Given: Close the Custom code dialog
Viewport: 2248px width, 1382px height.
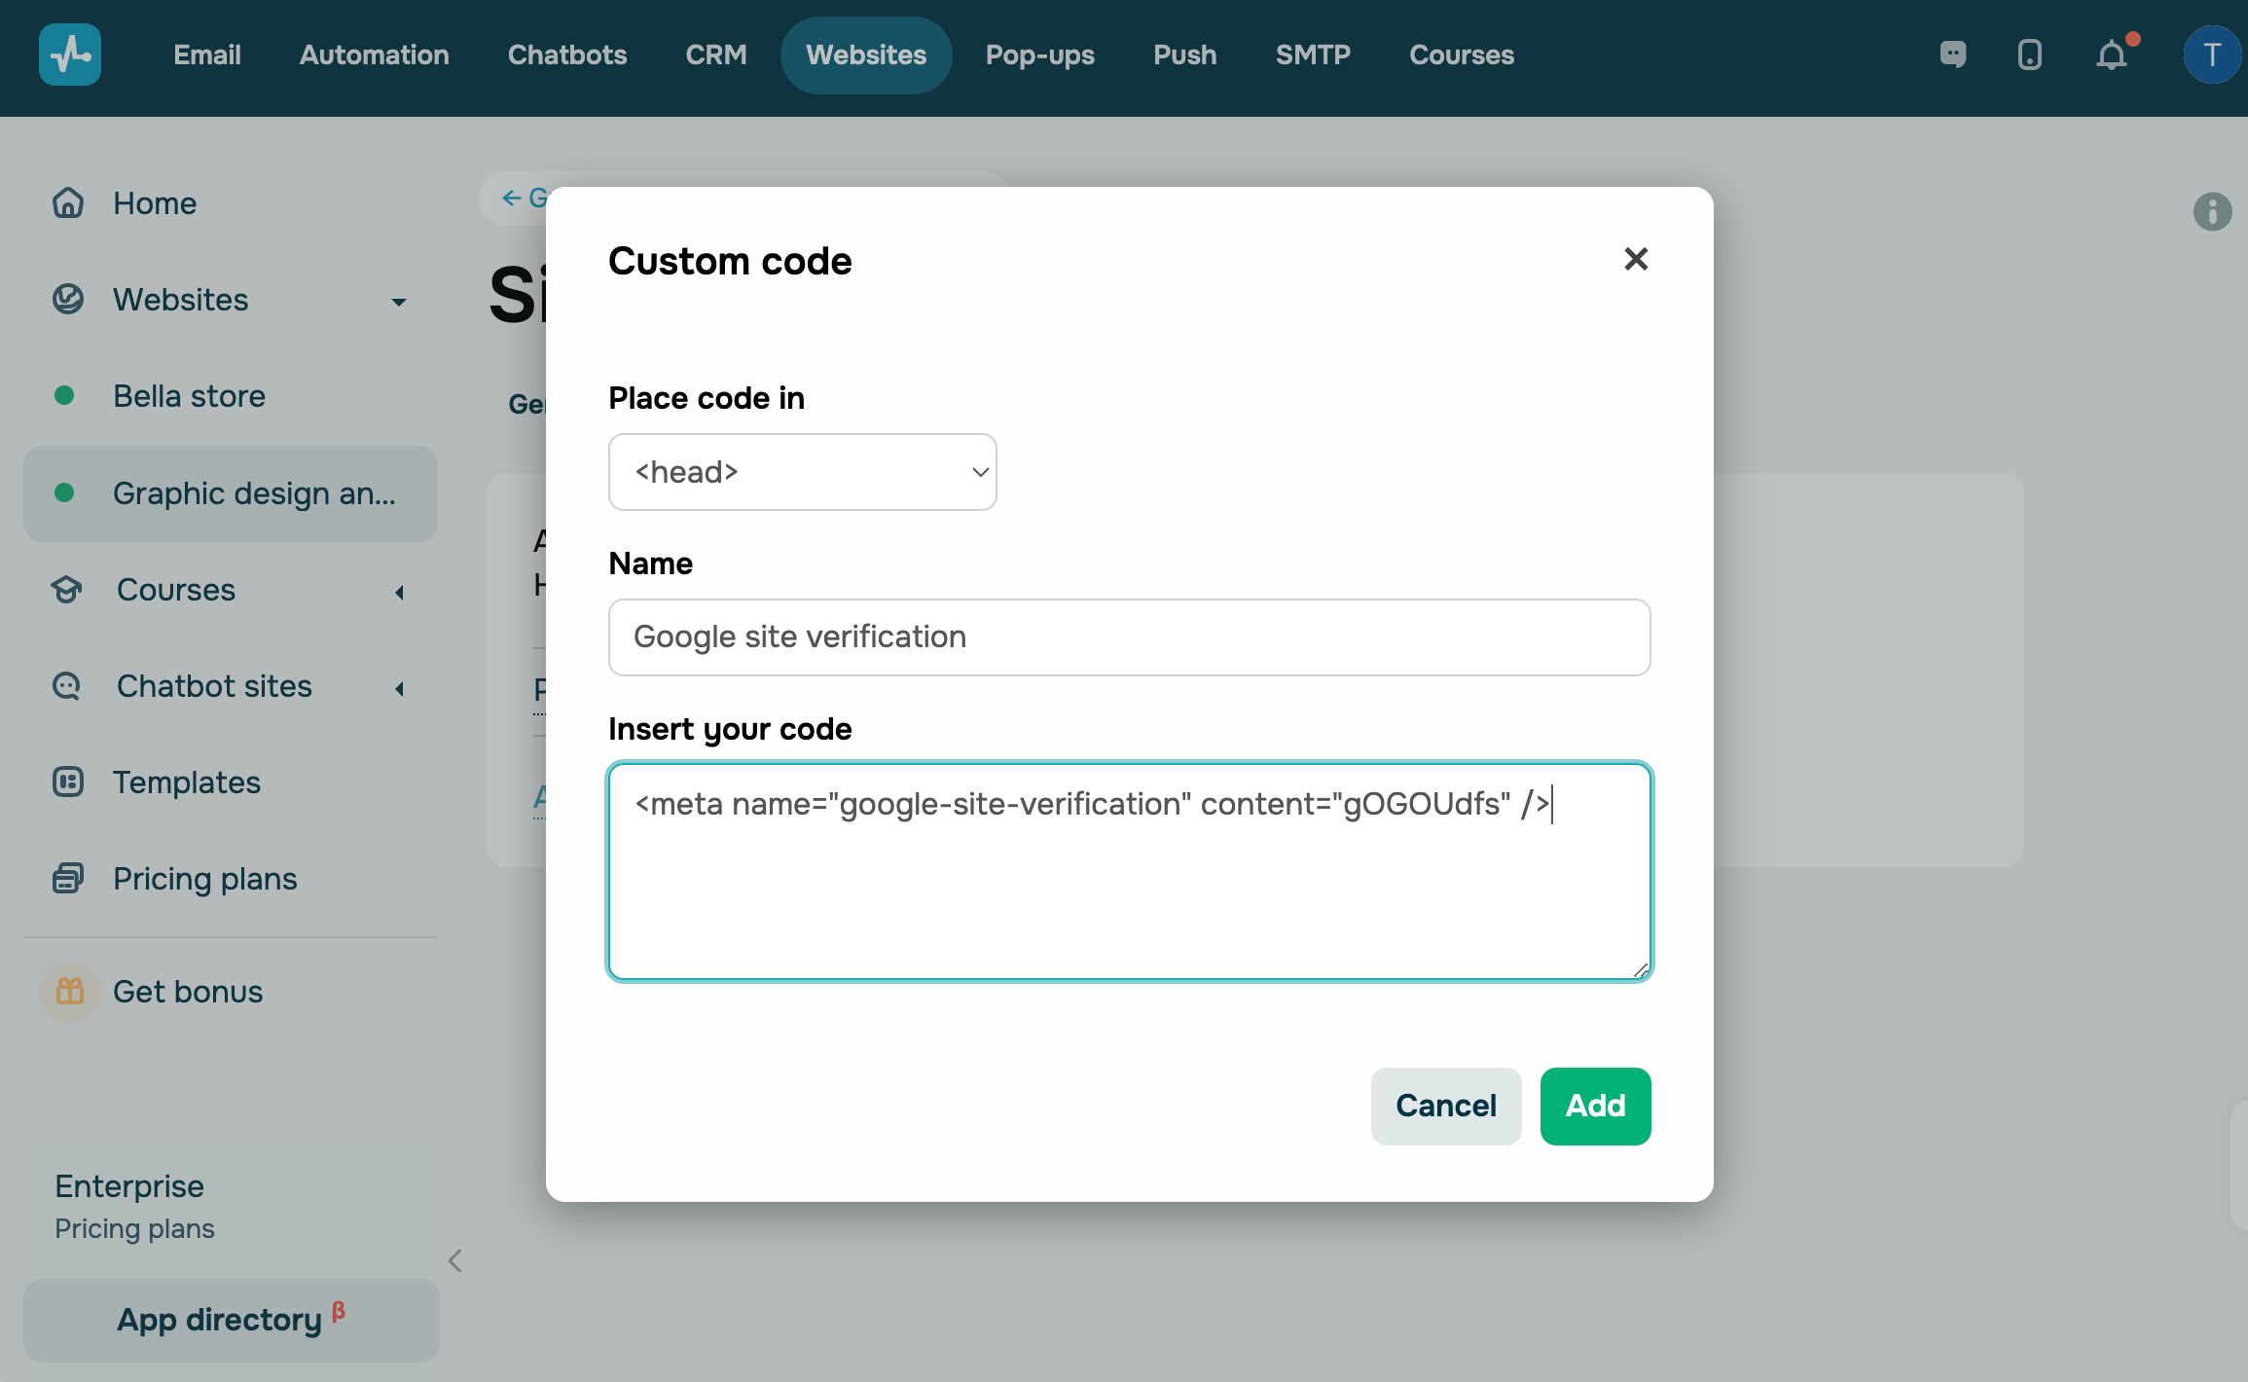Looking at the screenshot, I should pyautogui.click(x=1636, y=259).
